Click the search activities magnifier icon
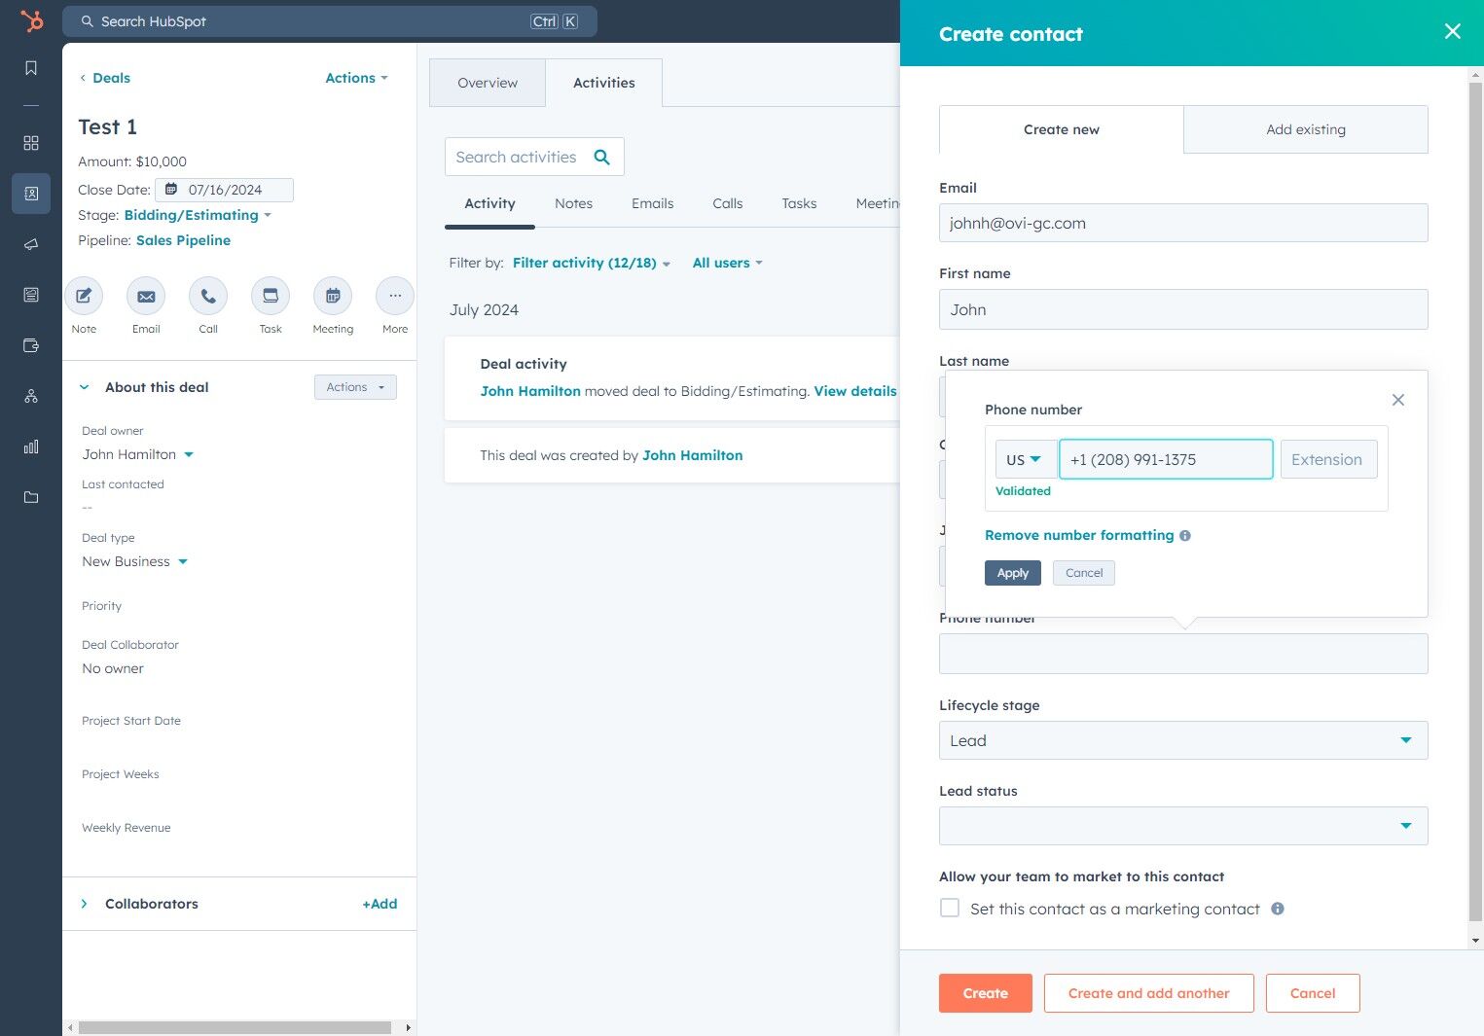 602,157
